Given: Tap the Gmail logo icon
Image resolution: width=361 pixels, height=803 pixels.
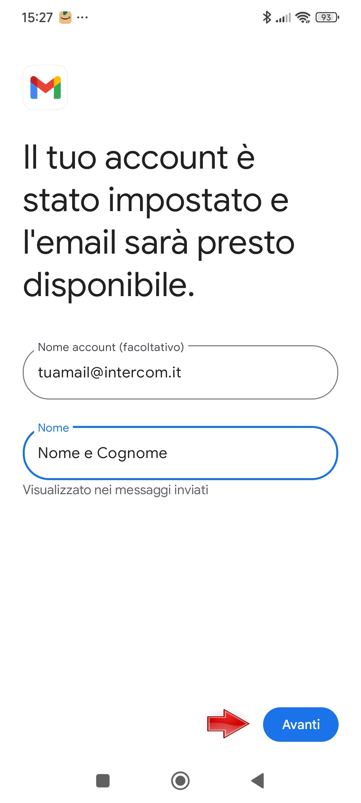Looking at the screenshot, I should click(x=45, y=87).
